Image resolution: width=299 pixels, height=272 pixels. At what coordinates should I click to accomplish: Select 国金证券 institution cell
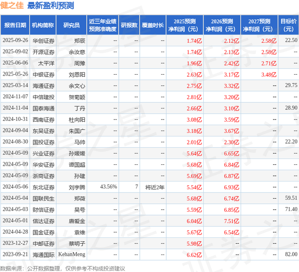pyautogui.click(x=44, y=232)
